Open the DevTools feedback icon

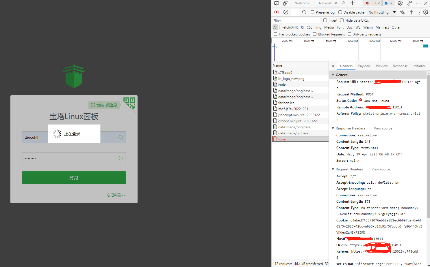409,3
